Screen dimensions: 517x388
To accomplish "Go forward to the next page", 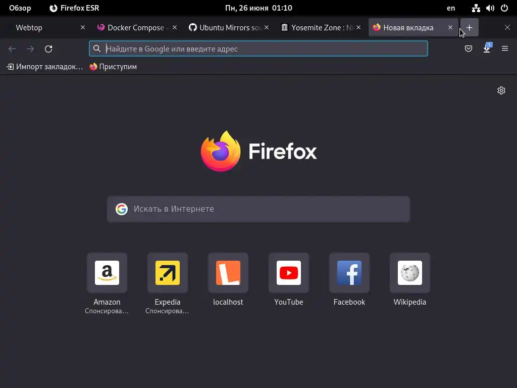I will click(30, 49).
